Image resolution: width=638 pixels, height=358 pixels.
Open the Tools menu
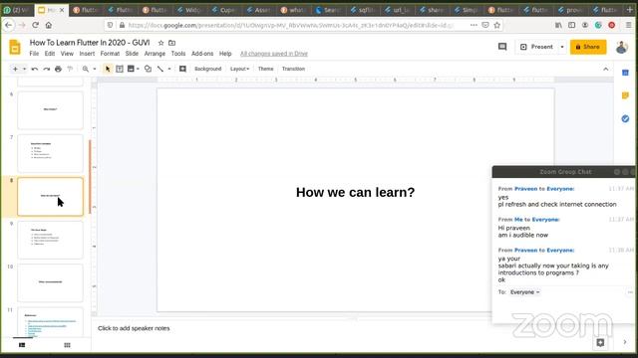click(178, 54)
